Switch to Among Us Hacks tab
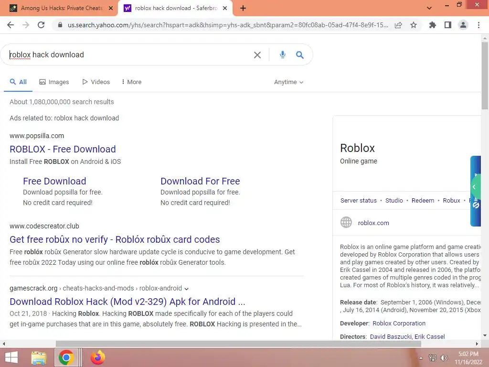The height and width of the screenshot is (367, 489). pyautogui.click(x=59, y=8)
